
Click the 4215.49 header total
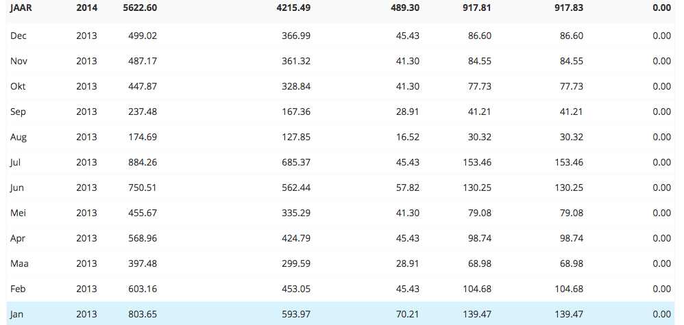click(293, 8)
